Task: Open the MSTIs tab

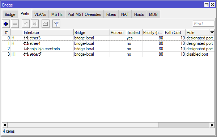Action: 57,14
